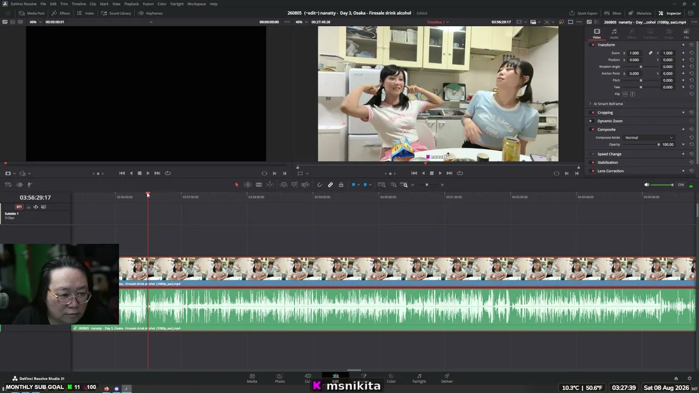699x393 pixels.
Task: Play the timeline viewer forward
Action: (440, 173)
